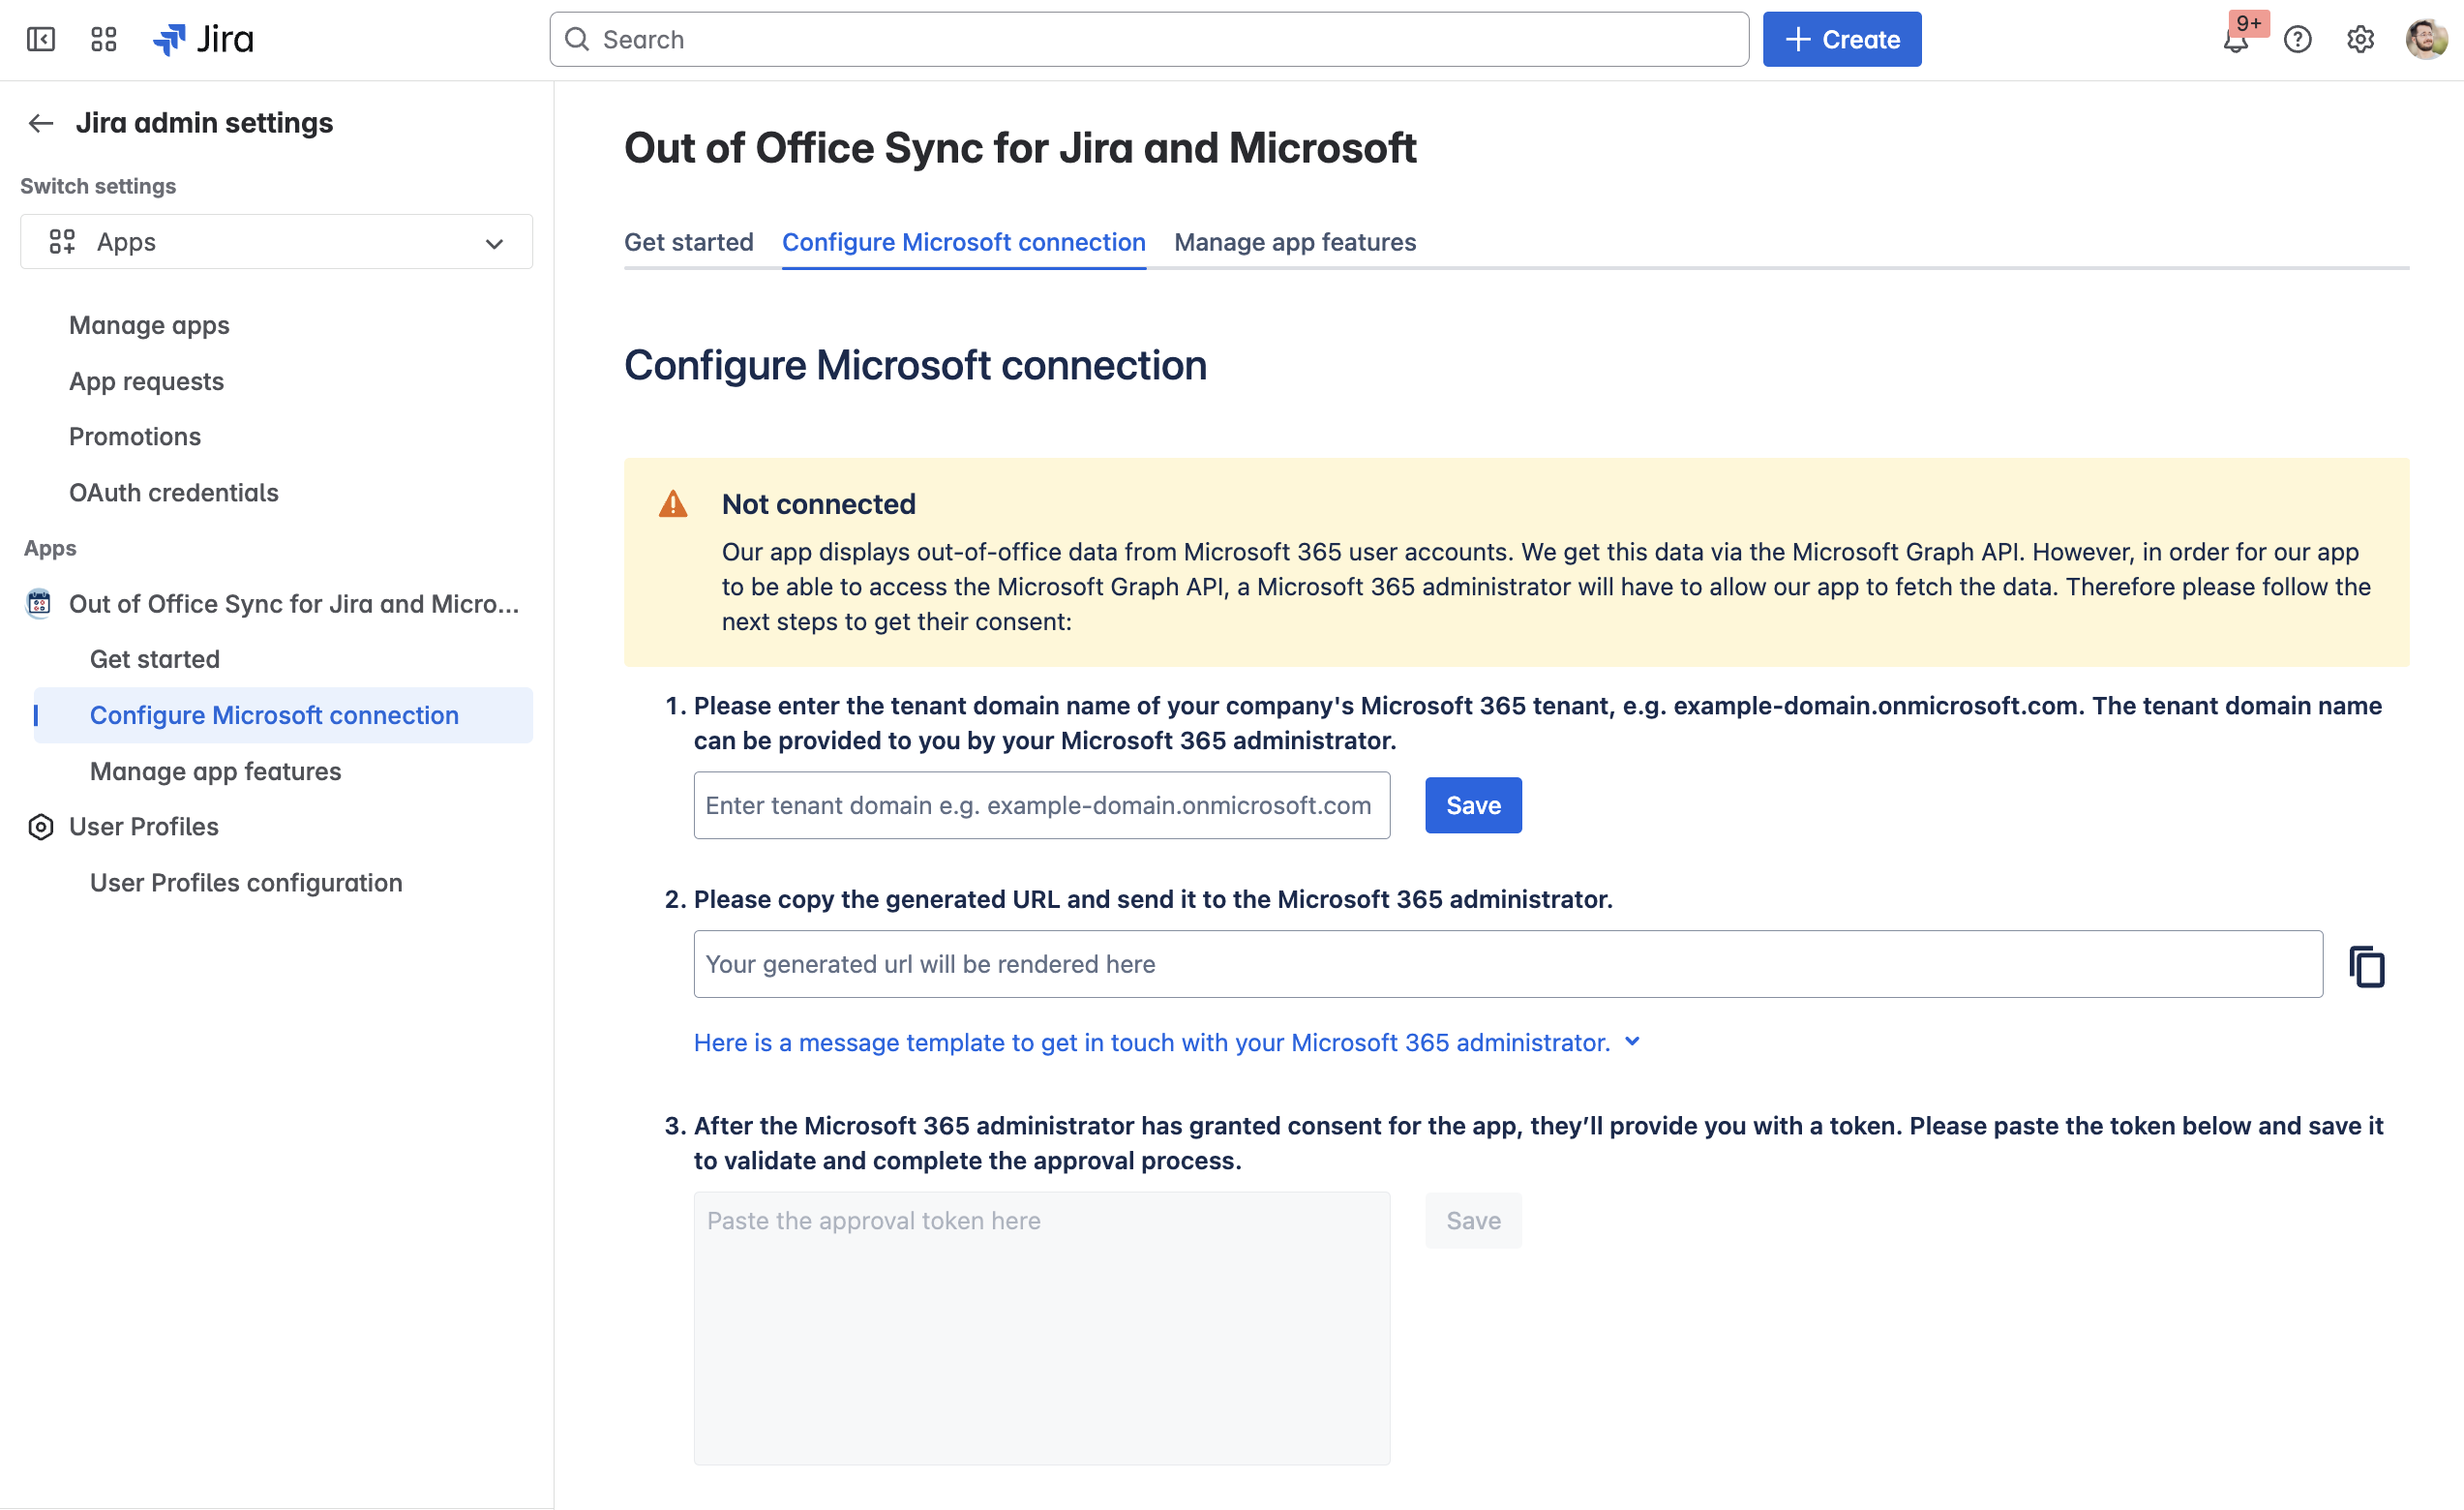Switch to the Manage app features tab
Image resolution: width=2464 pixels, height=1510 pixels.
point(1294,242)
